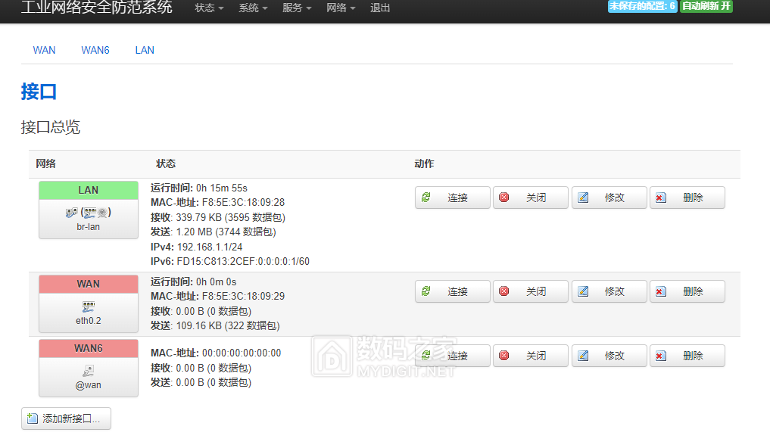Click the LAN br-lan bridge interface icon

coord(89,213)
